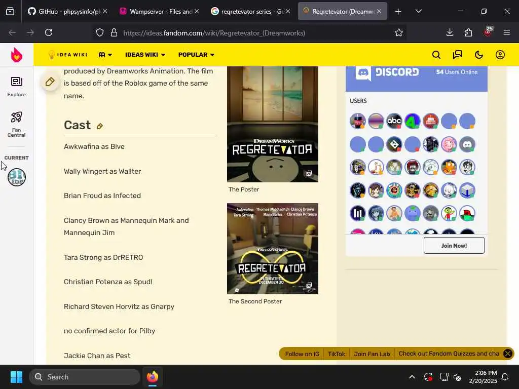519x389 pixels.
Task: Click the Firefox taskbar icon
Action: [153, 377]
